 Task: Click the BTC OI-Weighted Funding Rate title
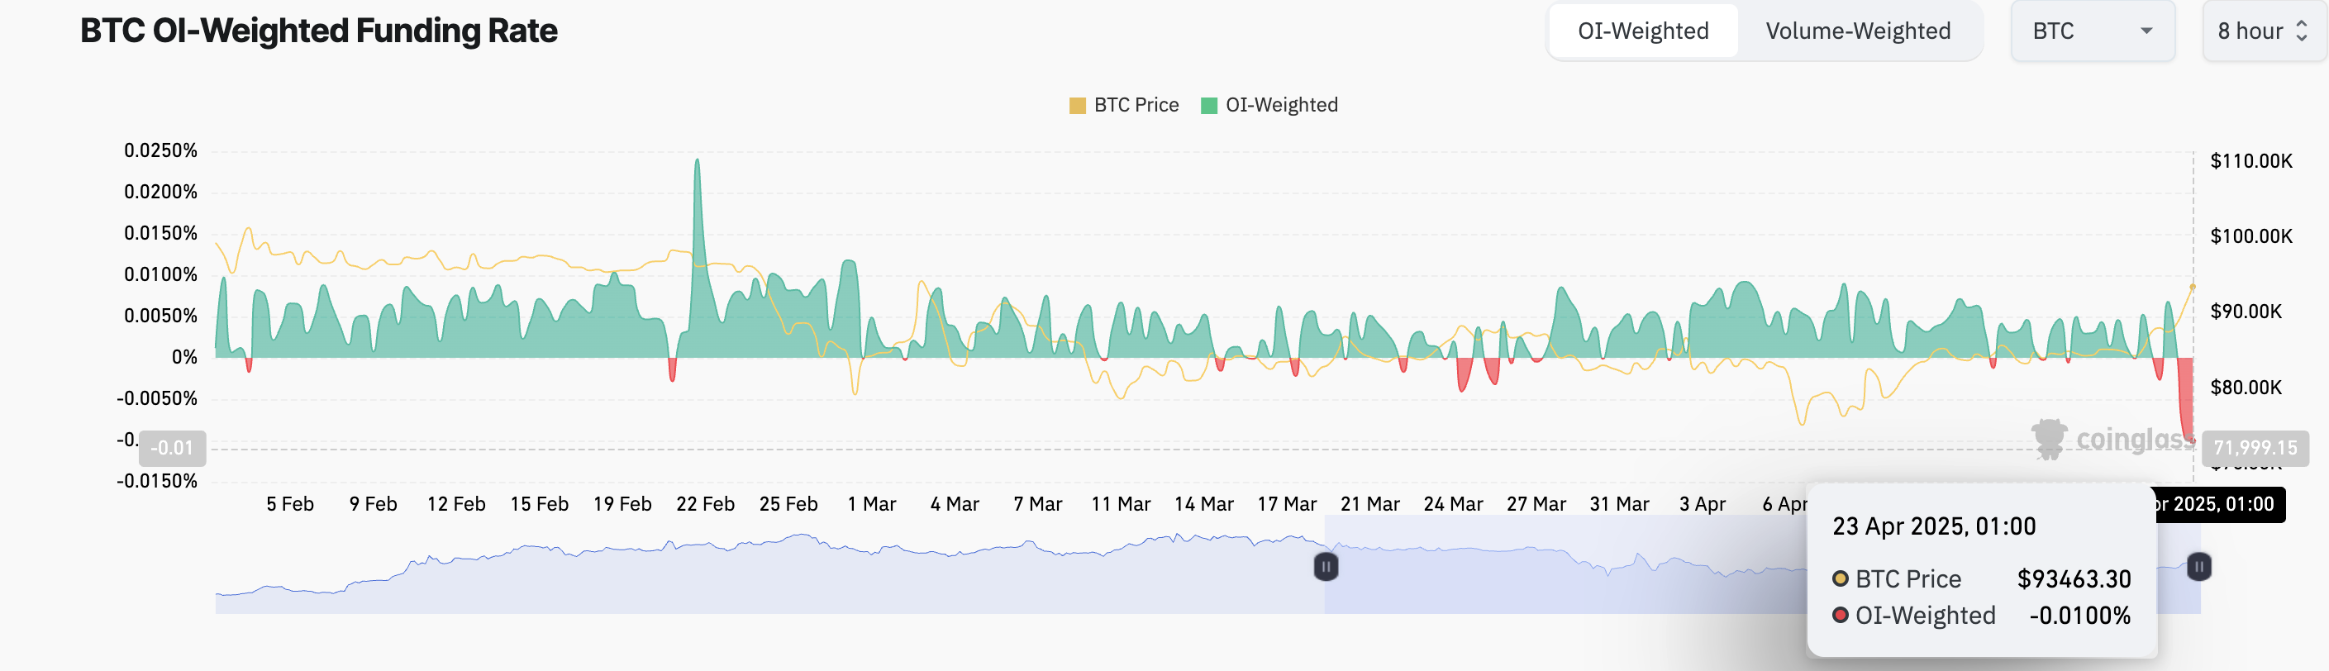pos(319,31)
